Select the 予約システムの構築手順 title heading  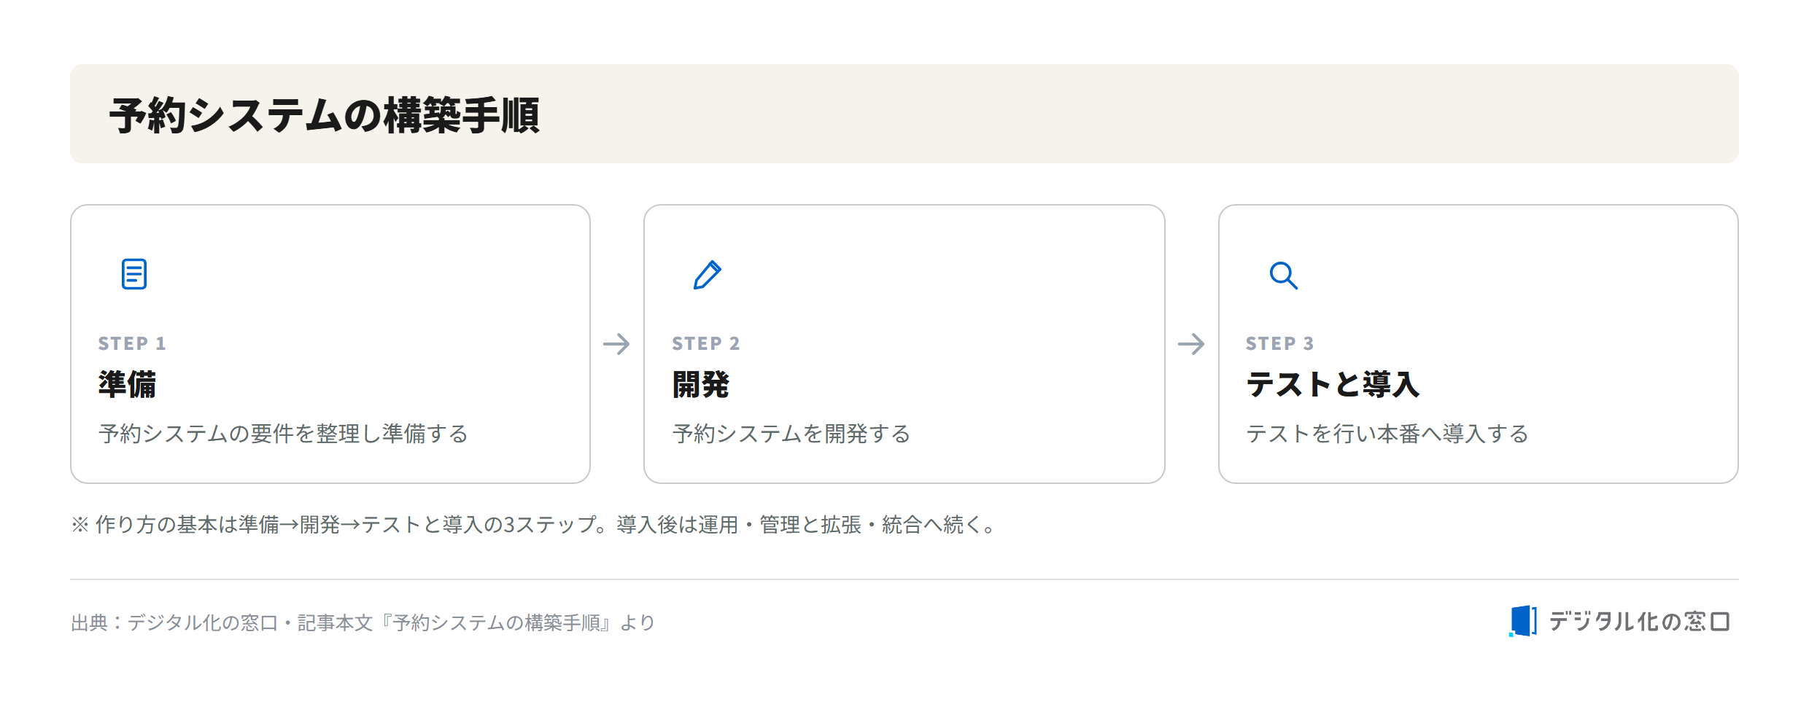pyautogui.click(x=325, y=115)
